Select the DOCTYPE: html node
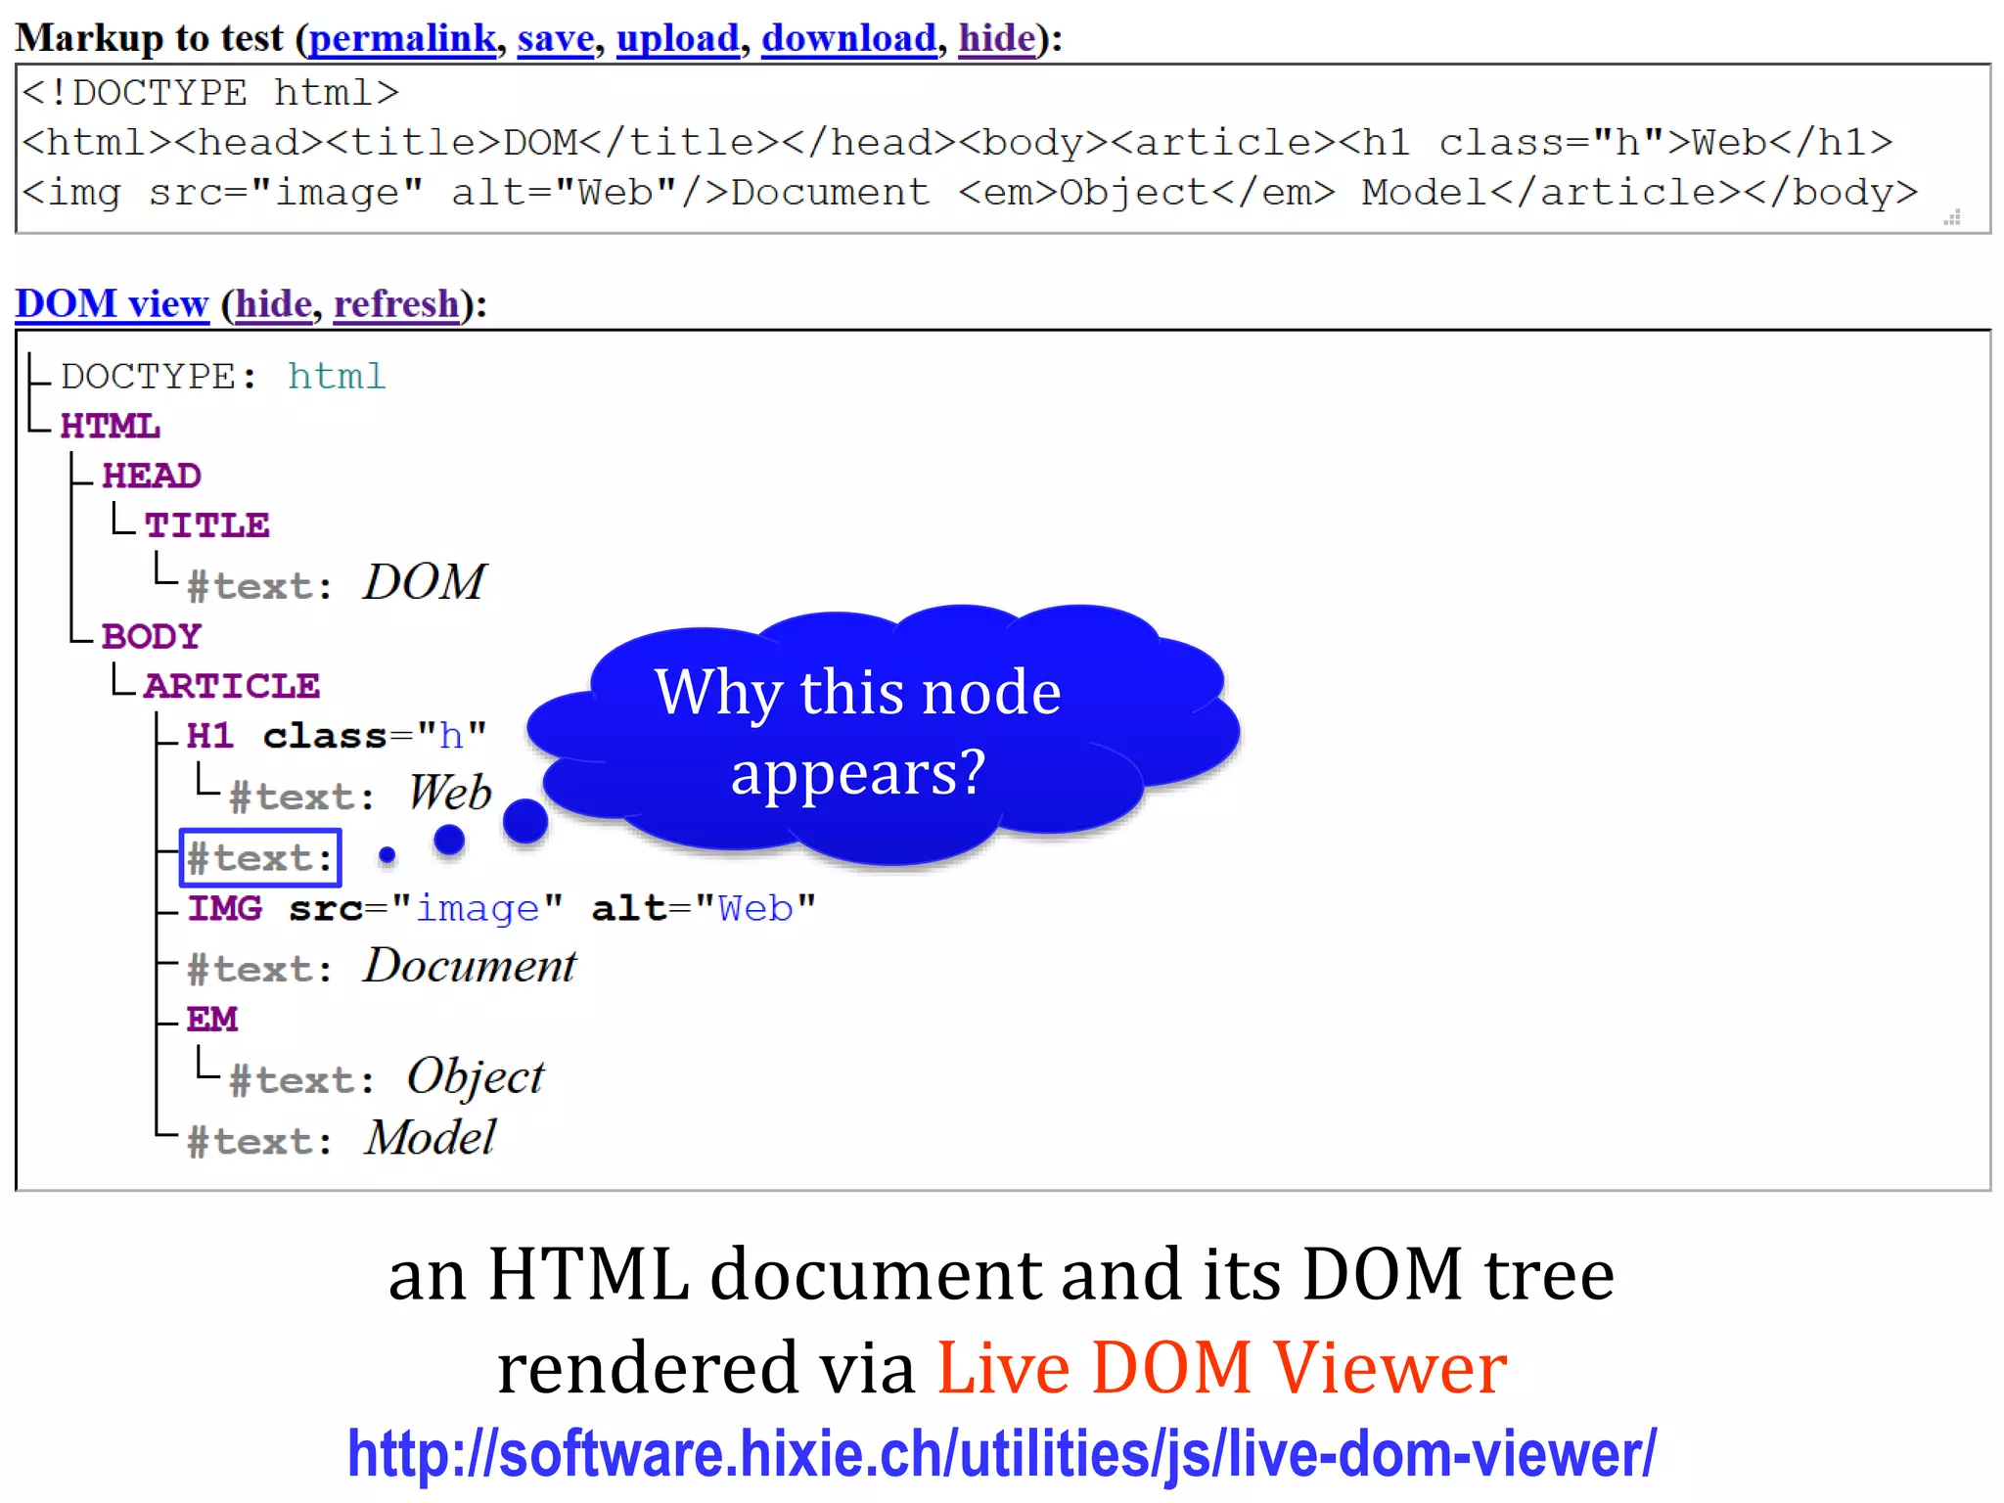2004x1503 pixels. [223, 376]
